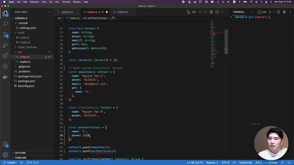Kill terminal with trash icon
The width and height of the screenshot is (294, 165).
(284, 12)
